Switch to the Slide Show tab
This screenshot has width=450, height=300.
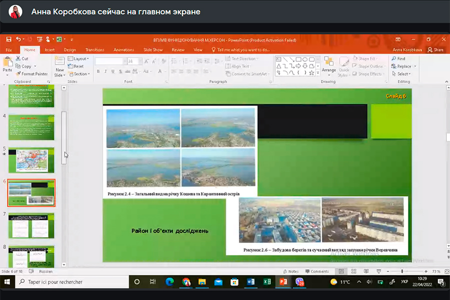pos(153,50)
